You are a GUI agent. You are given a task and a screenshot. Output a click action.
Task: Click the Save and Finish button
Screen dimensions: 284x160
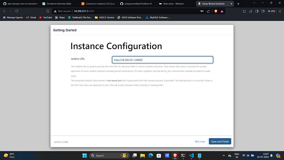[220, 141]
